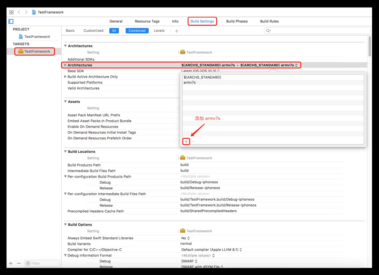Remove architecture entry with popup minus button
This screenshot has height=275, width=379.
(193, 142)
